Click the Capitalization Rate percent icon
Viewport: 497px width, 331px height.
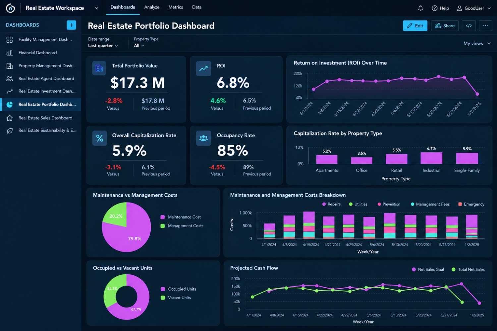99,138
